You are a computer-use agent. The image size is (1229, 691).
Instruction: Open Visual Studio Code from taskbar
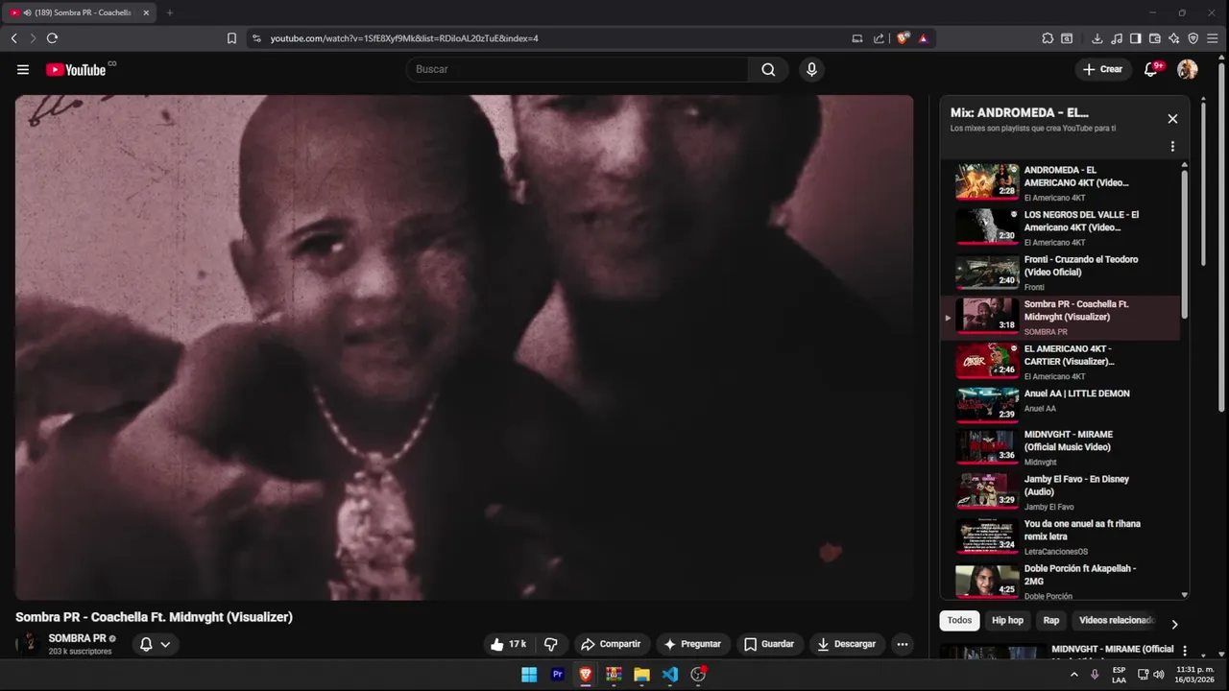click(x=670, y=675)
